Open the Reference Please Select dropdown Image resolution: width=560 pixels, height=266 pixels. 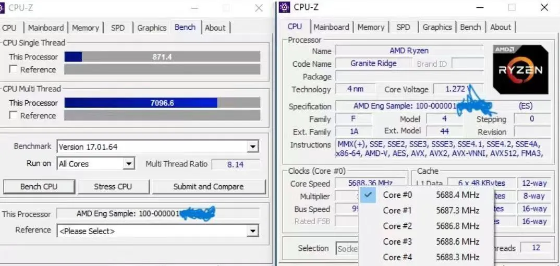point(253,231)
